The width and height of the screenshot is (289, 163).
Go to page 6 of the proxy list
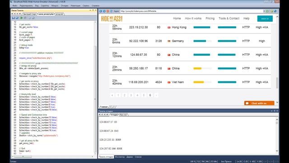tap(150, 96)
